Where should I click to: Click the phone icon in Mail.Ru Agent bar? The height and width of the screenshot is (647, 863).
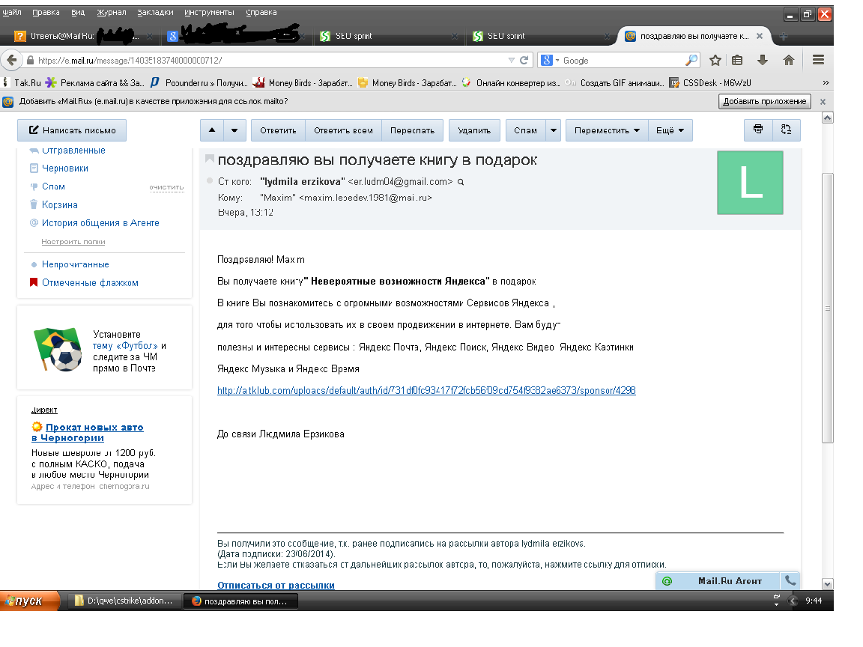point(790,580)
